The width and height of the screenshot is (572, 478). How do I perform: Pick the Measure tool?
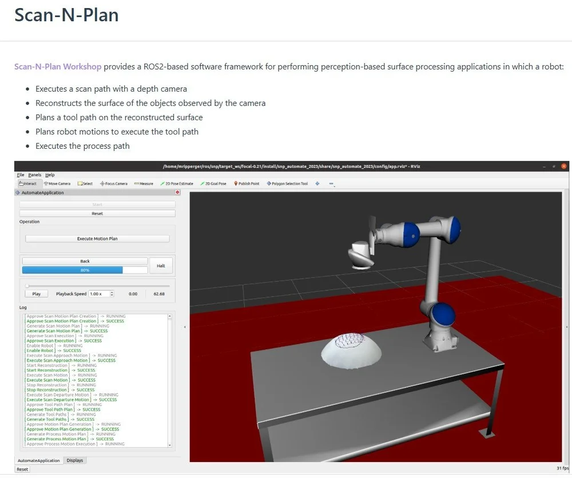click(144, 184)
